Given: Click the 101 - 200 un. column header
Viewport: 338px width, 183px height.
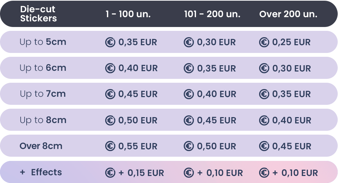Looking at the screenshot, I should point(212,14).
